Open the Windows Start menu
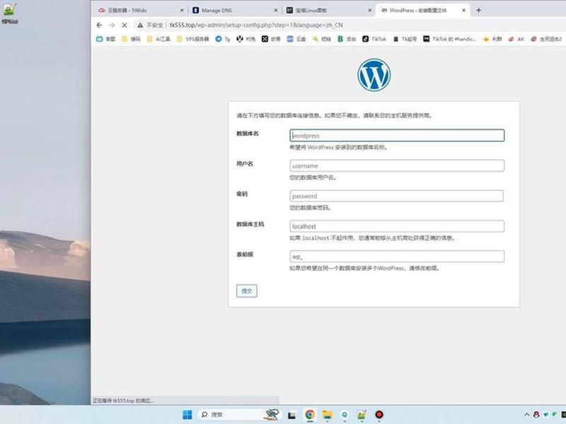The height and width of the screenshot is (424, 566). pyautogui.click(x=187, y=415)
